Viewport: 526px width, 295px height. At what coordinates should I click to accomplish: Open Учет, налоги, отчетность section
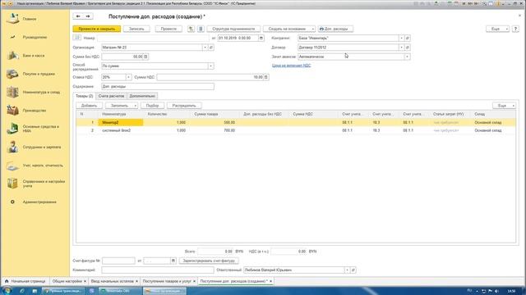[x=43, y=166]
